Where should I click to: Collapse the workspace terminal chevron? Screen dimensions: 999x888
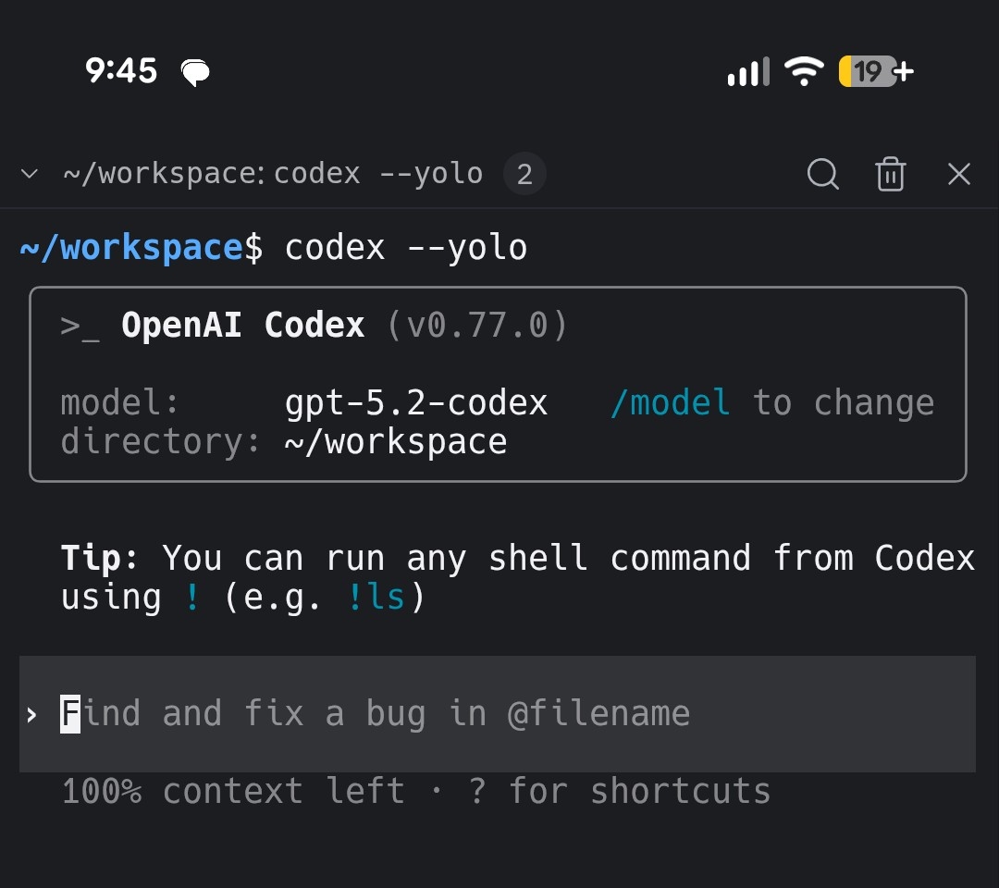coord(30,173)
